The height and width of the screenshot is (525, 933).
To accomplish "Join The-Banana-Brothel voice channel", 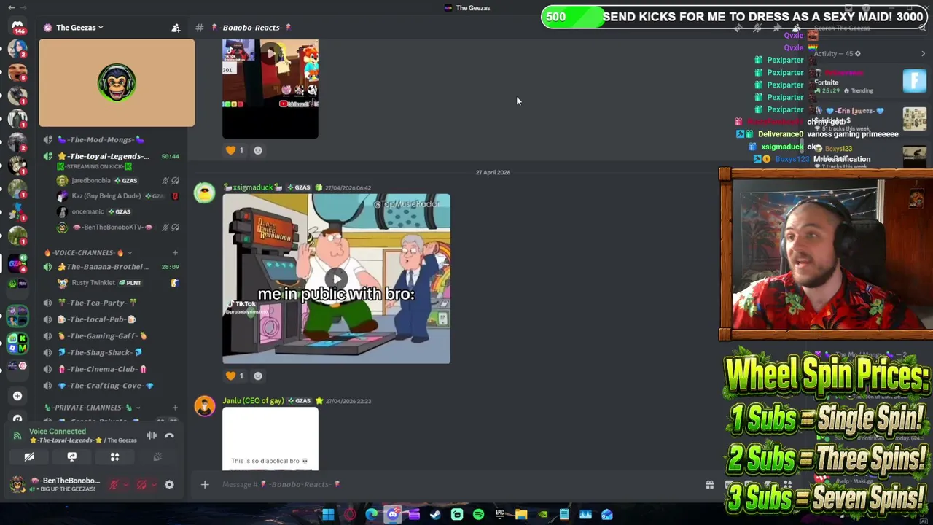I will [109, 267].
